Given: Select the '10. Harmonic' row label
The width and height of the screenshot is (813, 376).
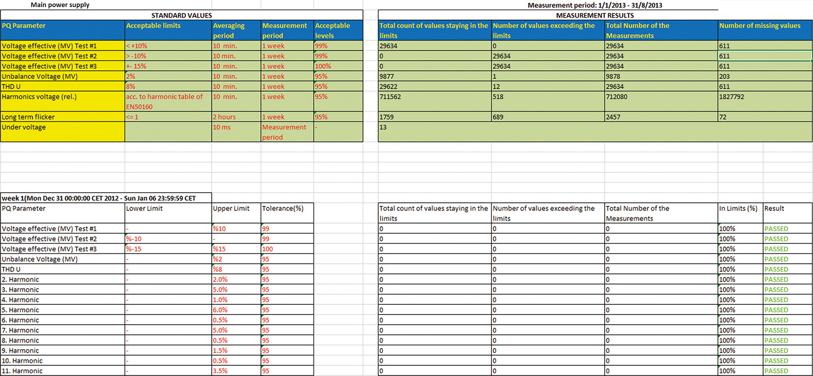Looking at the screenshot, I should click(x=62, y=361).
